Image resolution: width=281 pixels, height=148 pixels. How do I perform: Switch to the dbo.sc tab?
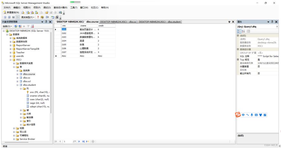coord(118,22)
